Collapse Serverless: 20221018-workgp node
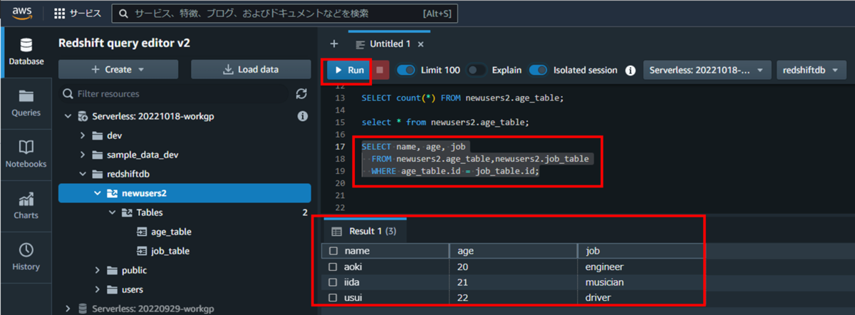Screen dimensions: 855x315 [68, 115]
